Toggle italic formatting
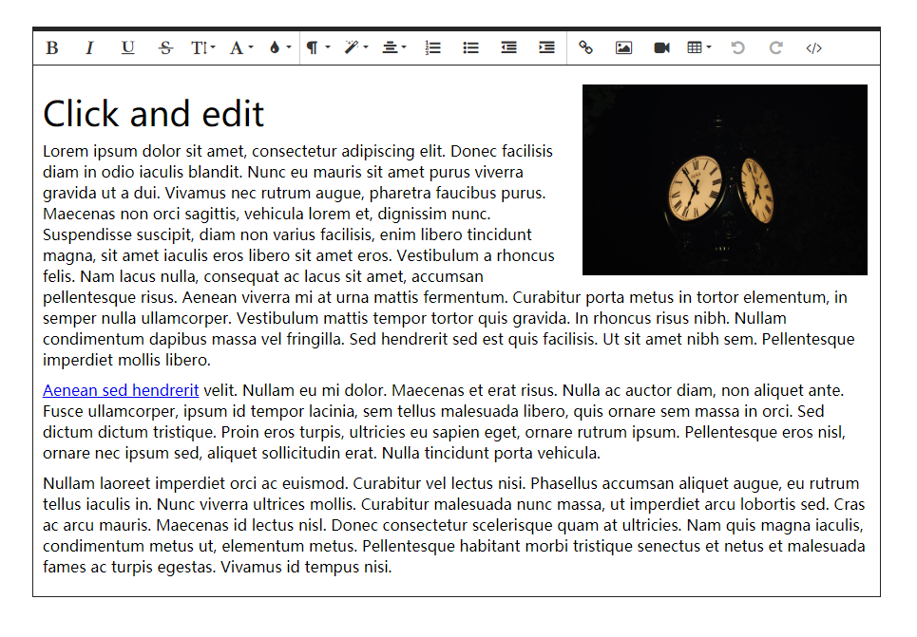 (89, 47)
